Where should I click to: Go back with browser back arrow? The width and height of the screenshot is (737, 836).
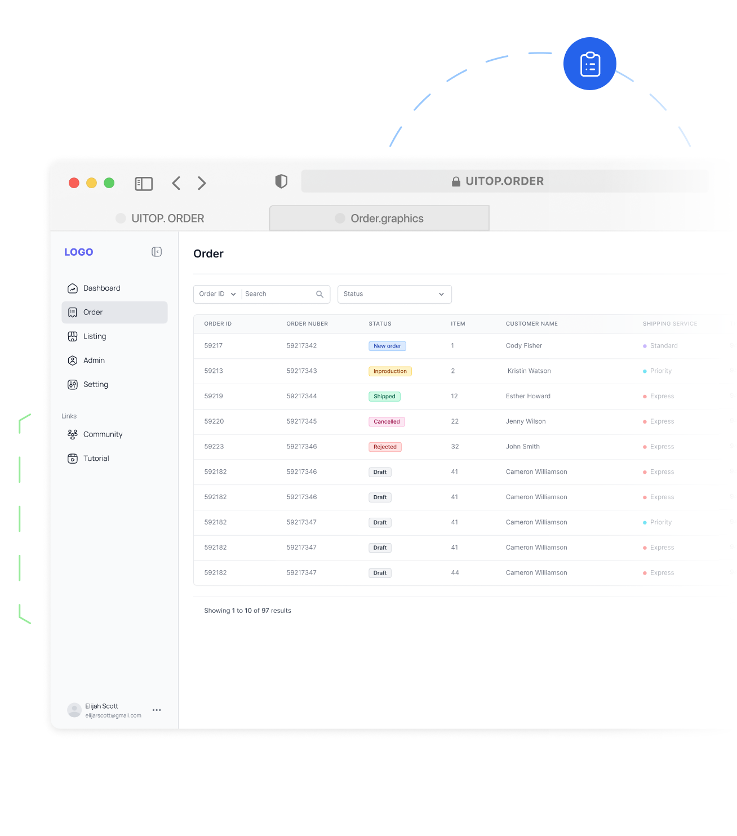[x=176, y=183]
